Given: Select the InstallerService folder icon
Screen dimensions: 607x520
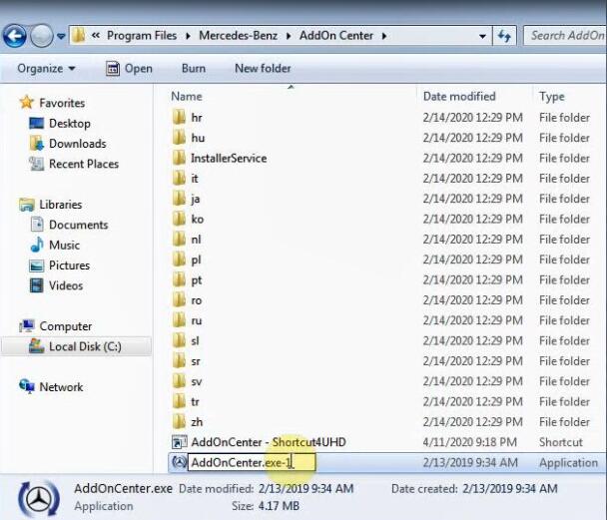Looking at the screenshot, I should (x=179, y=158).
